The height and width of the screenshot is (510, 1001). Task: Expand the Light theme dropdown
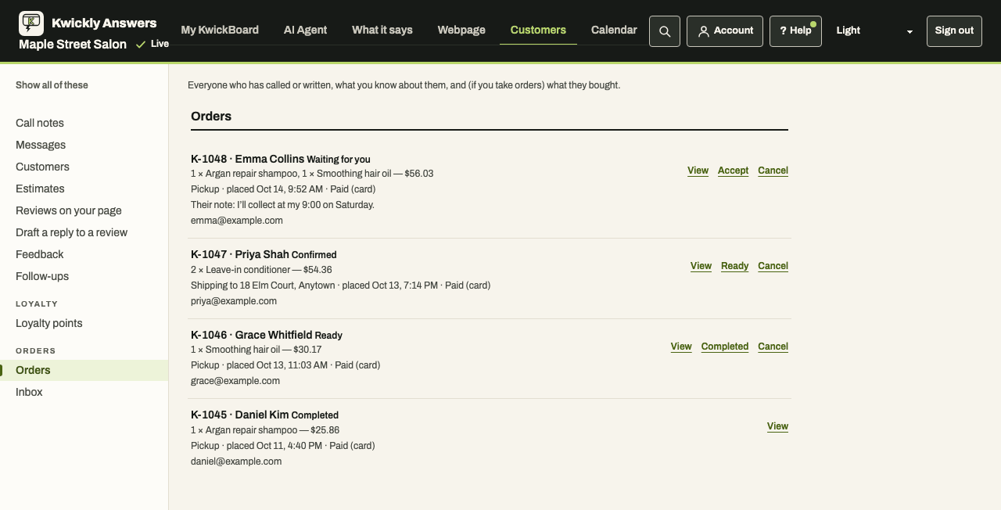[874, 31]
